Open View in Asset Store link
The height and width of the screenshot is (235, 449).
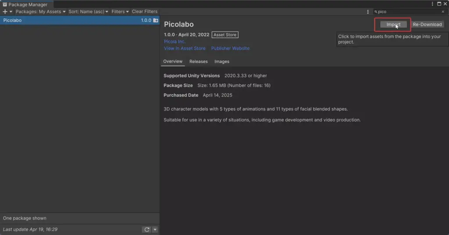pyautogui.click(x=185, y=48)
